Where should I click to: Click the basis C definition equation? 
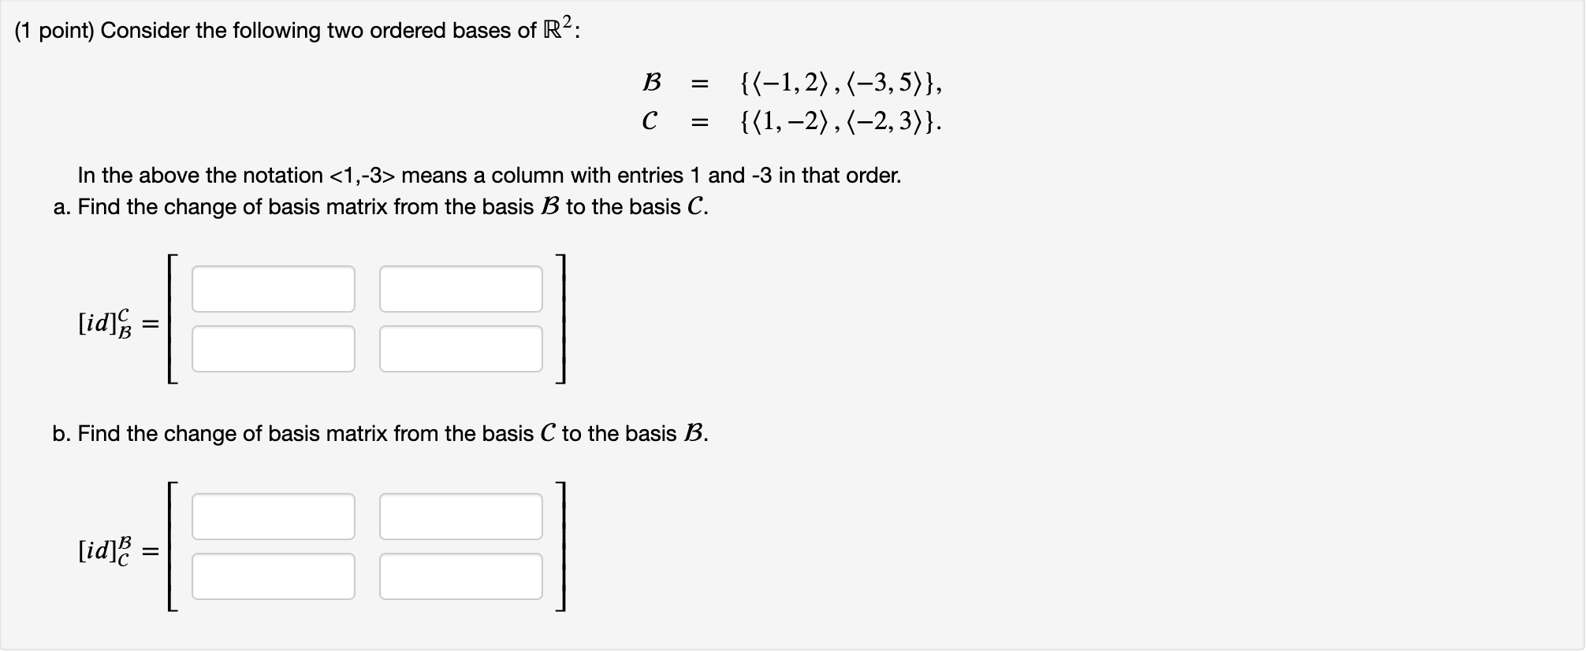coord(788,120)
